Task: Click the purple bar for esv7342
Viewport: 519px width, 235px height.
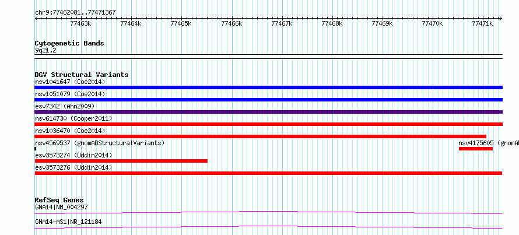Action: click(x=268, y=112)
